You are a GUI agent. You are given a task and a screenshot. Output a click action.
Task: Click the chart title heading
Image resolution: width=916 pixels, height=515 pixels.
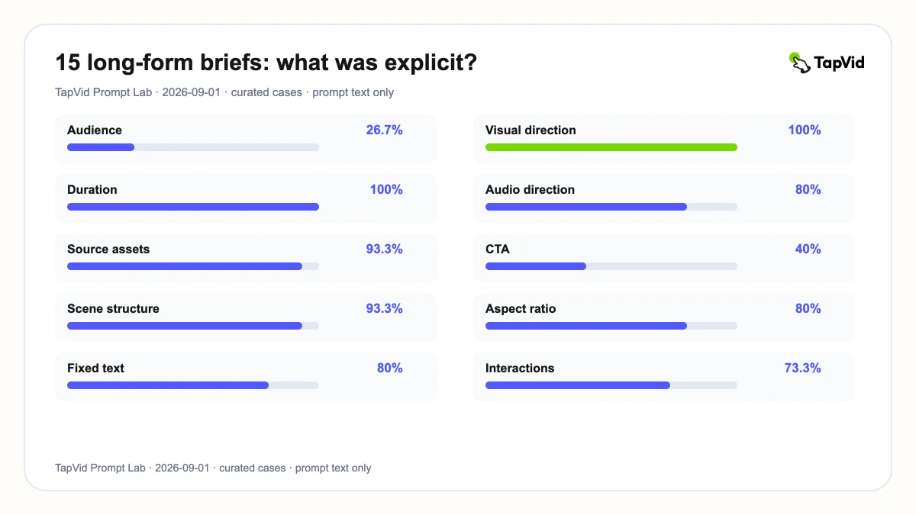(266, 63)
